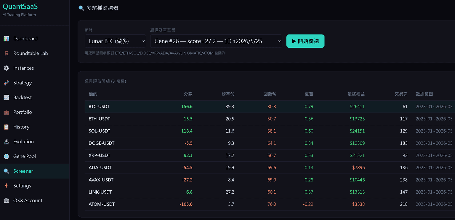Click the Dashboard bar chart icon
Screen dimensions: 455x220
click(6, 38)
